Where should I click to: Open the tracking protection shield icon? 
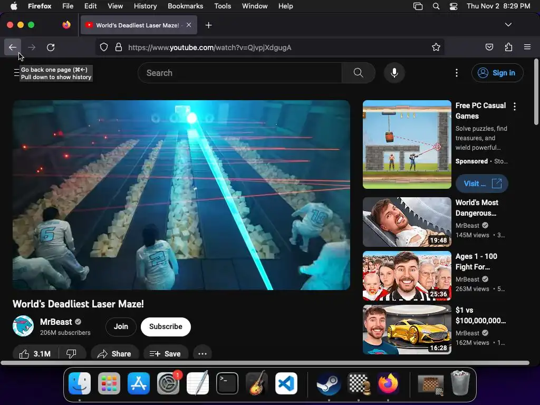pos(104,47)
